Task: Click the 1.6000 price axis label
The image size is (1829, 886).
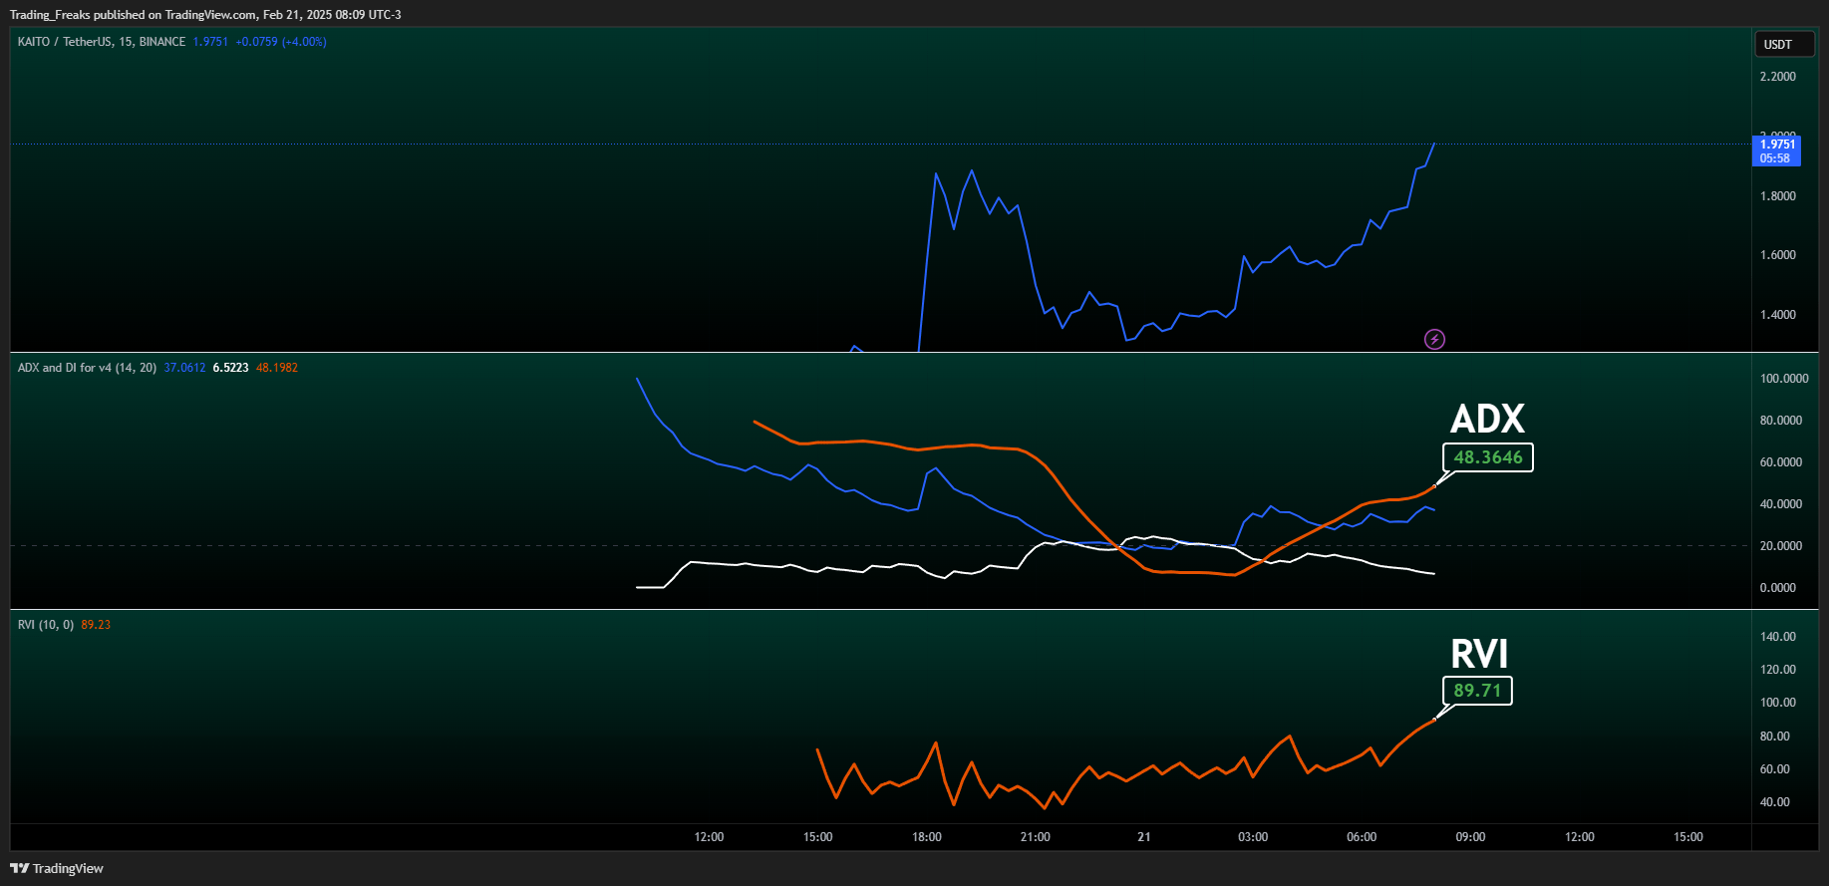Action: point(1778,255)
